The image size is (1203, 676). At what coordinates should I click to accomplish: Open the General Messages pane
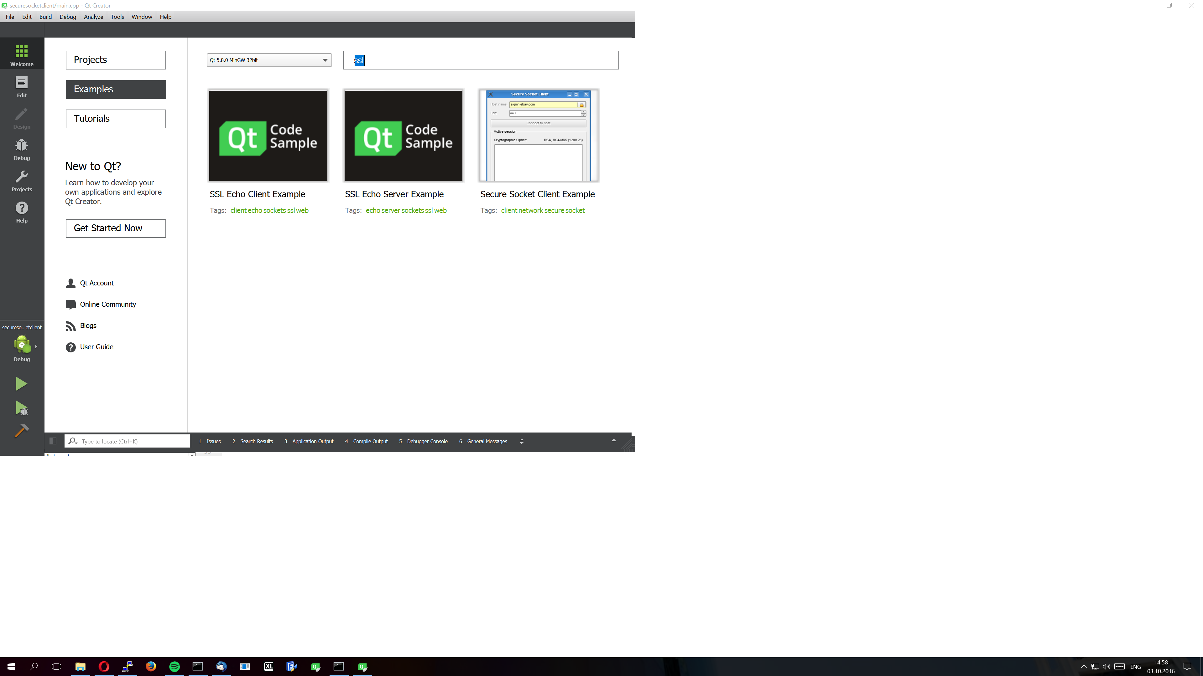(x=483, y=441)
